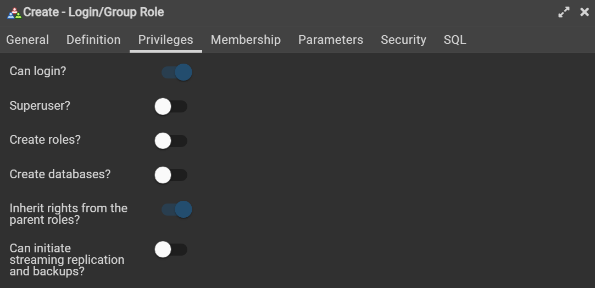Turn on Create roles switch

coord(170,141)
